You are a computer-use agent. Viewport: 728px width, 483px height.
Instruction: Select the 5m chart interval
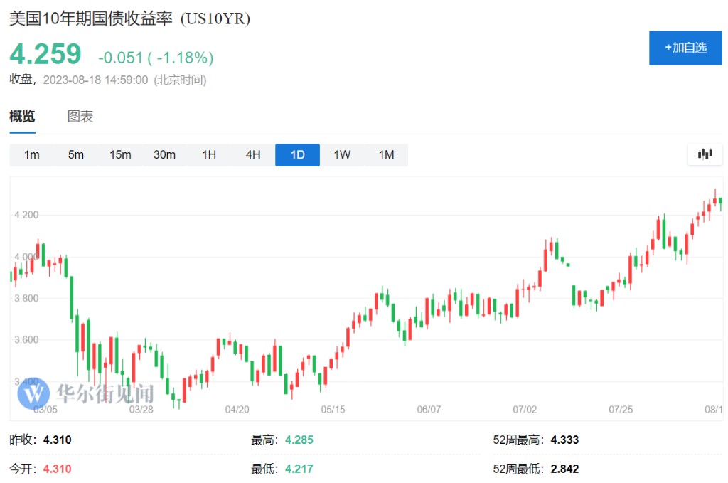tap(76, 155)
